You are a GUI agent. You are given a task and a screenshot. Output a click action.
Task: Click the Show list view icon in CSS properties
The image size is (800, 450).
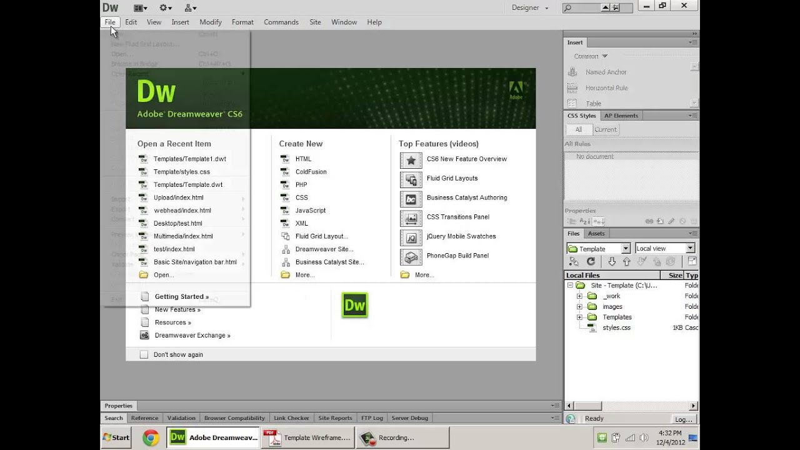pos(585,221)
